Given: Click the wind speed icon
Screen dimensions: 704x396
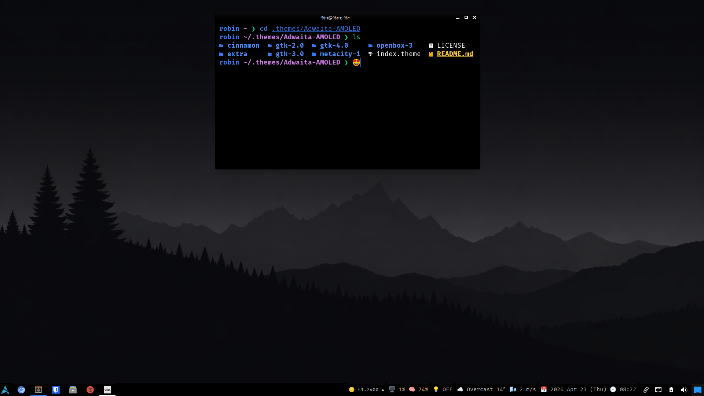Looking at the screenshot, I should 513,389.
